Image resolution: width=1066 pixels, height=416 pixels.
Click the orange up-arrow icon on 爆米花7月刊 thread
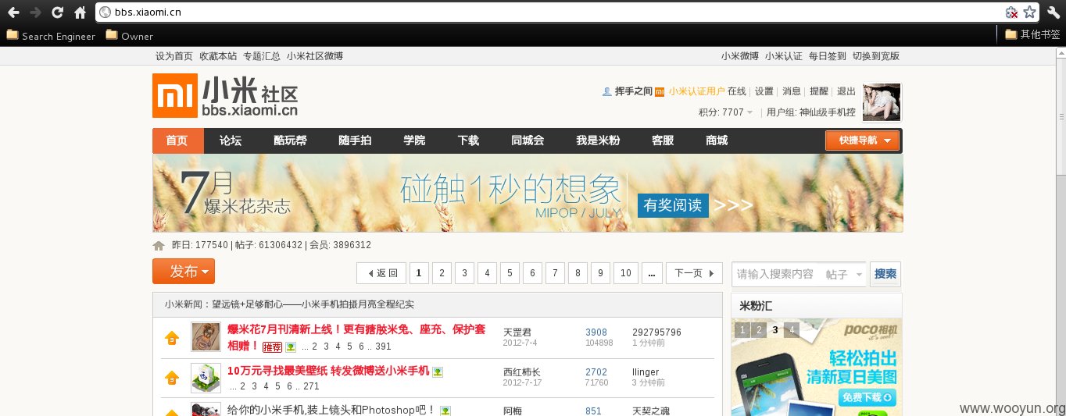(172, 338)
